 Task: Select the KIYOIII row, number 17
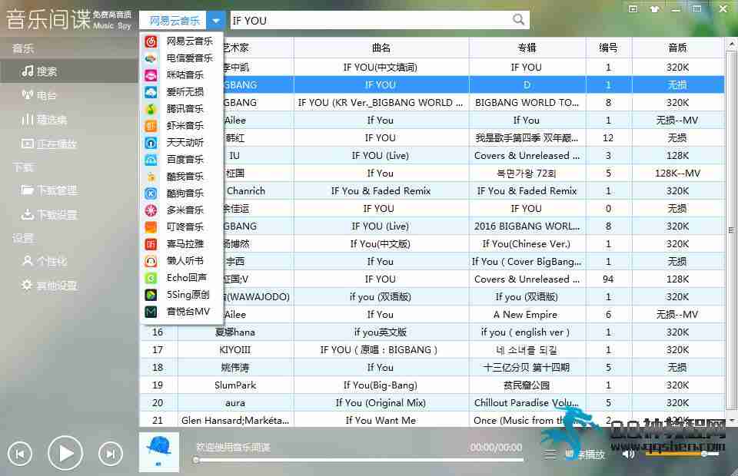pyautogui.click(x=431, y=349)
